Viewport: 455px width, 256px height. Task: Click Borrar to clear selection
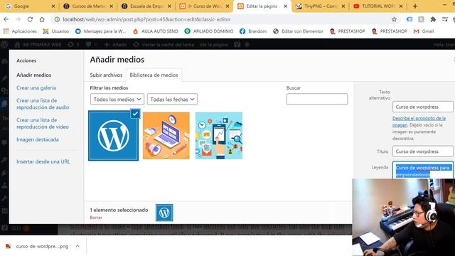tap(96, 218)
